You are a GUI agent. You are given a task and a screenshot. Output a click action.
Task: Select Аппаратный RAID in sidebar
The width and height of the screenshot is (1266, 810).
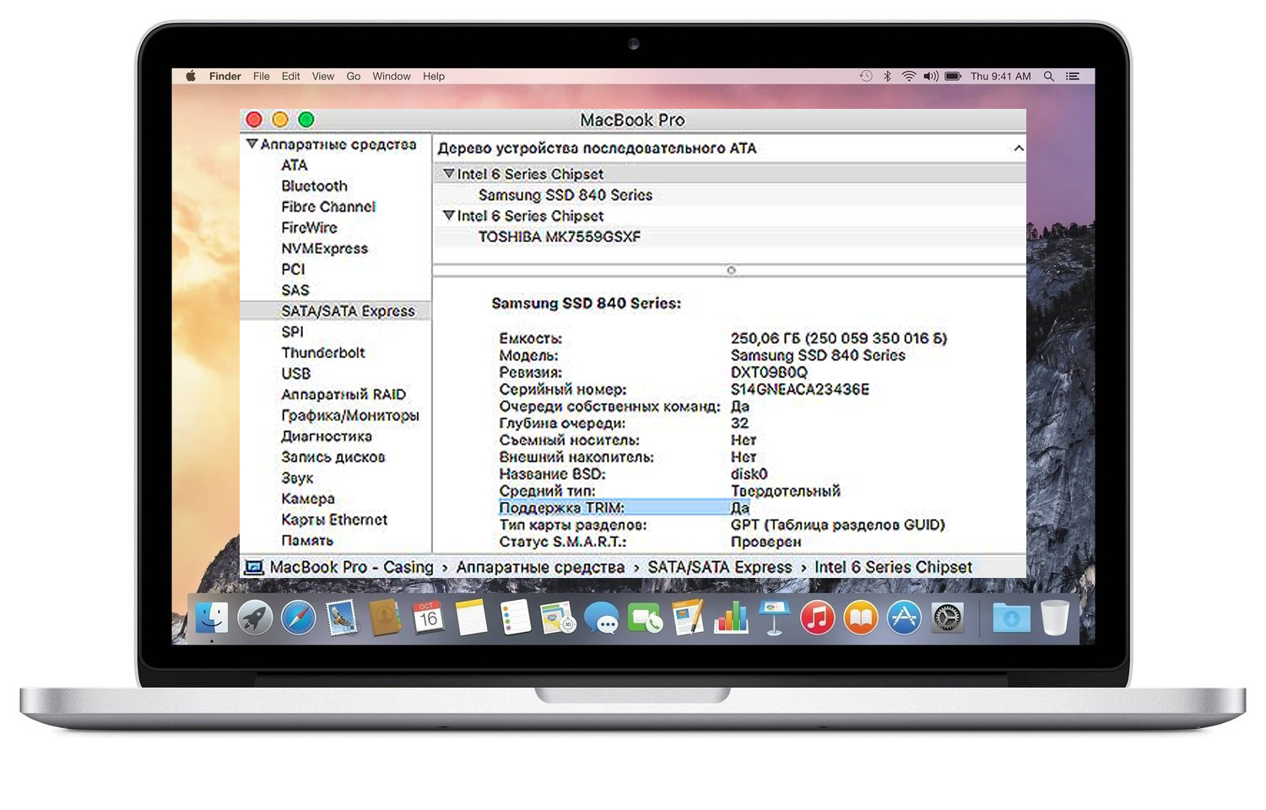344,395
